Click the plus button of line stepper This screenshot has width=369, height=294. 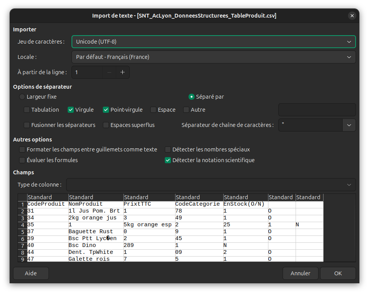(122, 72)
